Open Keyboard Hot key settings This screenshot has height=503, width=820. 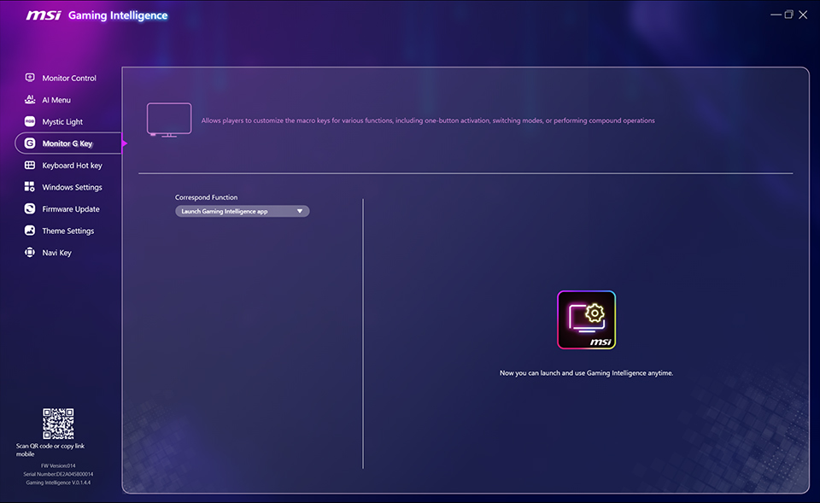(x=31, y=165)
